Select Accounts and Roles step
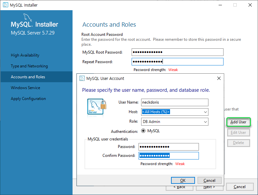 click(x=36, y=77)
